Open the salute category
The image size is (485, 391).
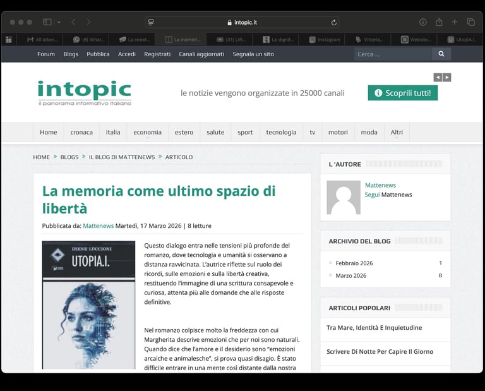[x=215, y=133]
